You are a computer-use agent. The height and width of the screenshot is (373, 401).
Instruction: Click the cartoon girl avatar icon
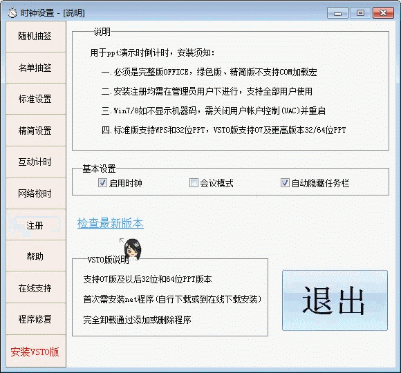click(x=133, y=249)
